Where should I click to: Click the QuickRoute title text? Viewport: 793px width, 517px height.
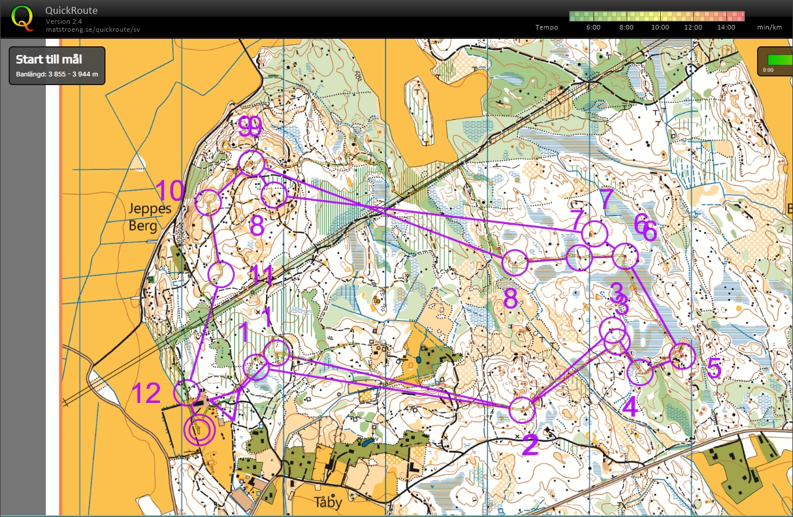tap(71, 10)
